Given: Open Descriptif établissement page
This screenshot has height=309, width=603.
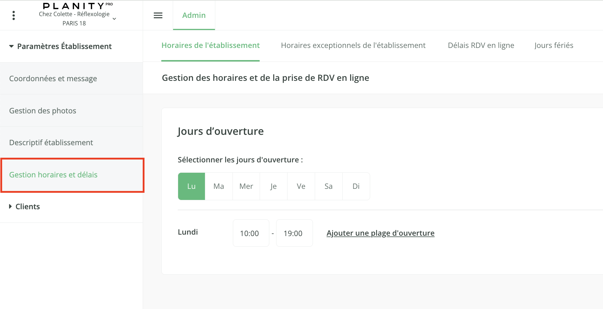Looking at the screenshot, I should coord(72,142).
